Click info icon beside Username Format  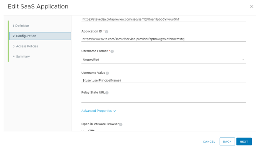coord(112,51)
